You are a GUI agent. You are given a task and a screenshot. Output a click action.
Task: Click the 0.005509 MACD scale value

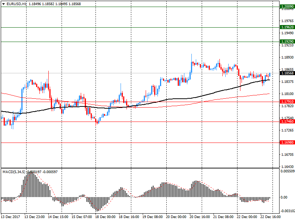(287, 171)
